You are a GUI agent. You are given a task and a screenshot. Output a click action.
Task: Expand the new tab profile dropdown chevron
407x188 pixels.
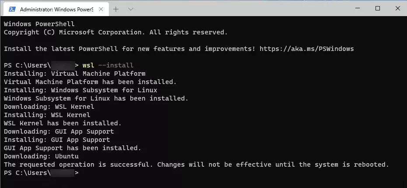tap(131, 9)
